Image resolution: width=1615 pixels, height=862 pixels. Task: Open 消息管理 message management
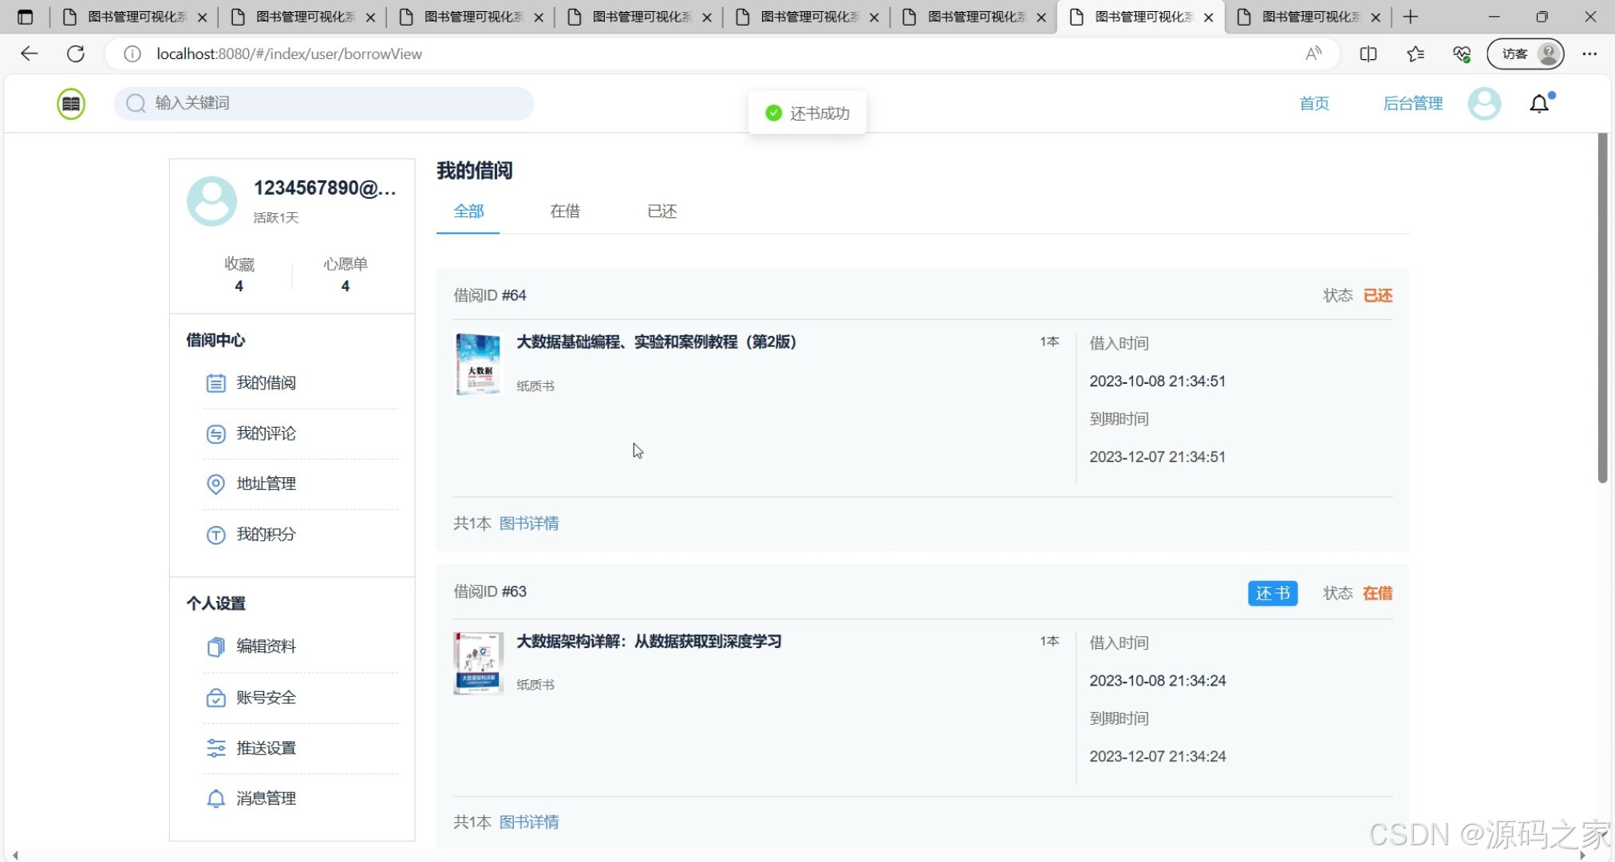click(265, 798)
